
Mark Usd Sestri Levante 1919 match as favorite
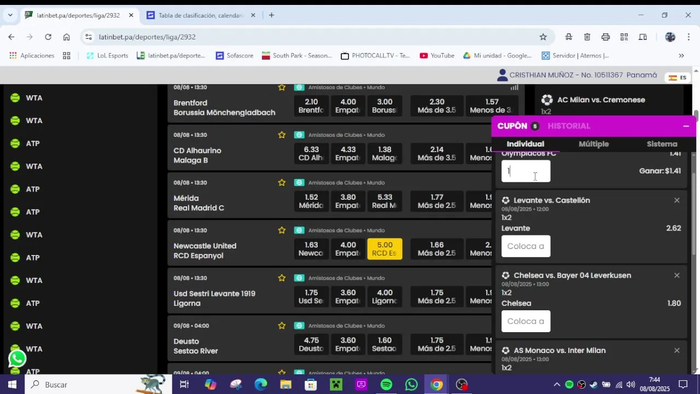tap(282, 278)
